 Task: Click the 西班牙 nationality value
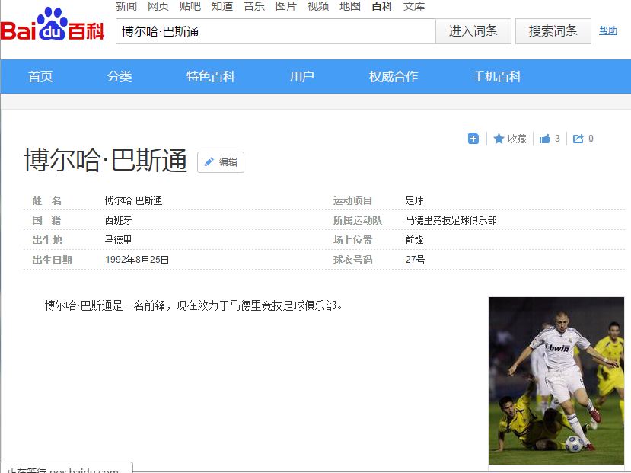click(118, 220)
